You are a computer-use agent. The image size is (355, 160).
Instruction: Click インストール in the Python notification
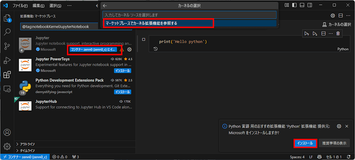pos(305,143)
